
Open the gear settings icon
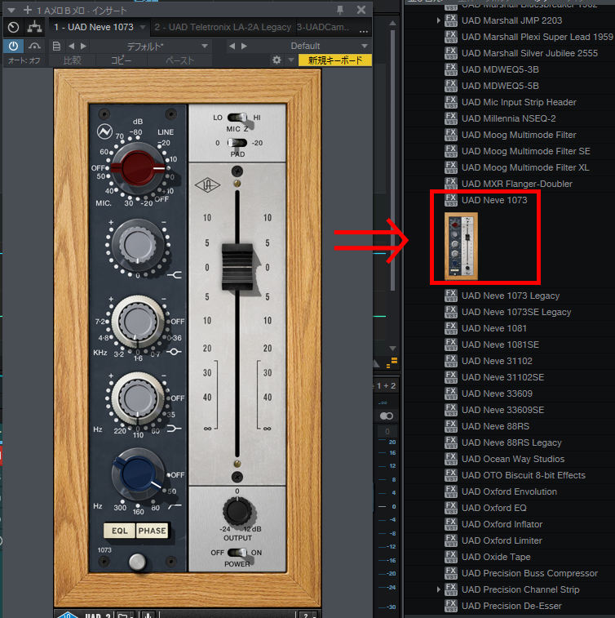(277, 60)
